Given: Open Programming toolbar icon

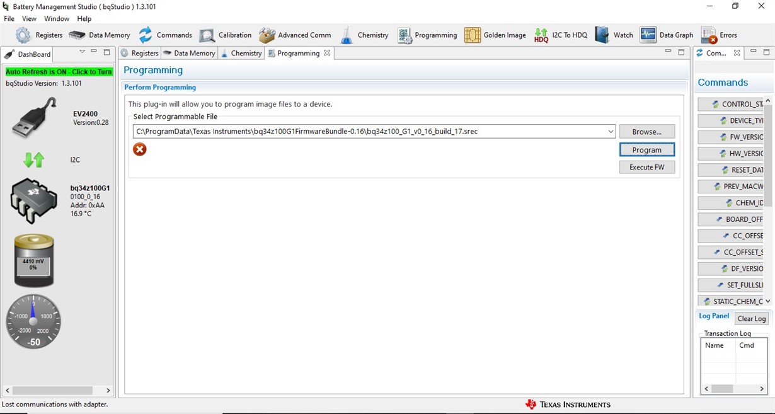Looking at the screenshot, I should coord(405,35).
